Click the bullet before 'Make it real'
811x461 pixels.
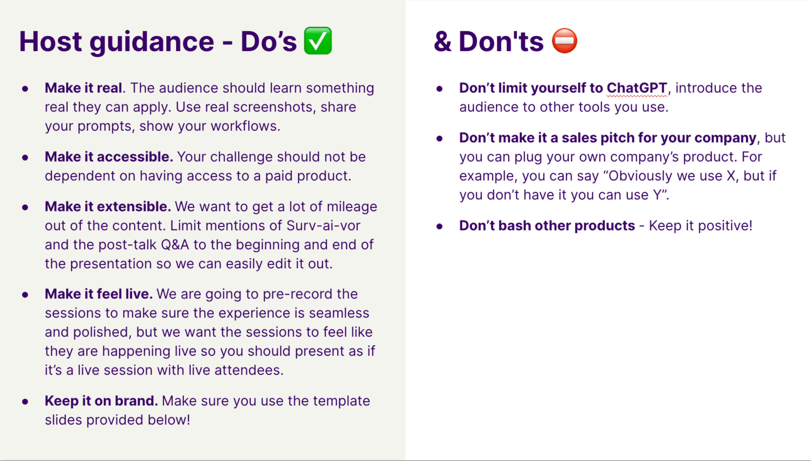(25, 89)
